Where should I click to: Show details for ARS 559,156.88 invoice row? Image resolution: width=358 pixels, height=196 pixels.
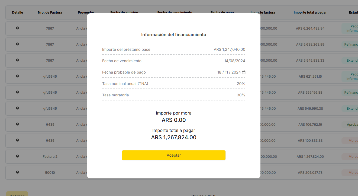point(18,92)
